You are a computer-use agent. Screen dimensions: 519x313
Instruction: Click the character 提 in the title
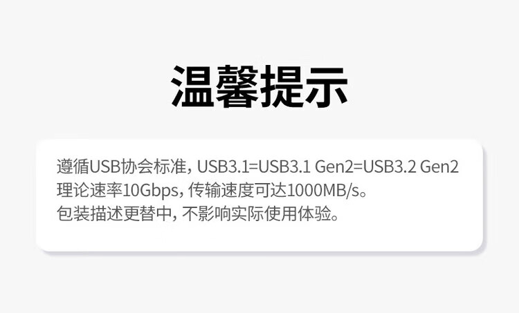pyautogui.click(x=282, y=86)
